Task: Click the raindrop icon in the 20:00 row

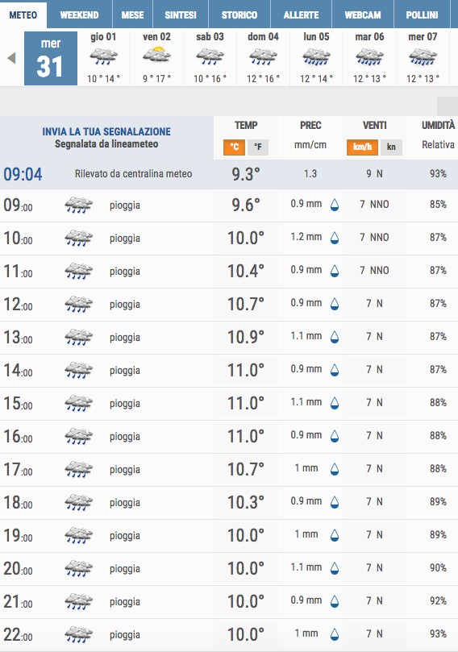Action: (335, 568)
